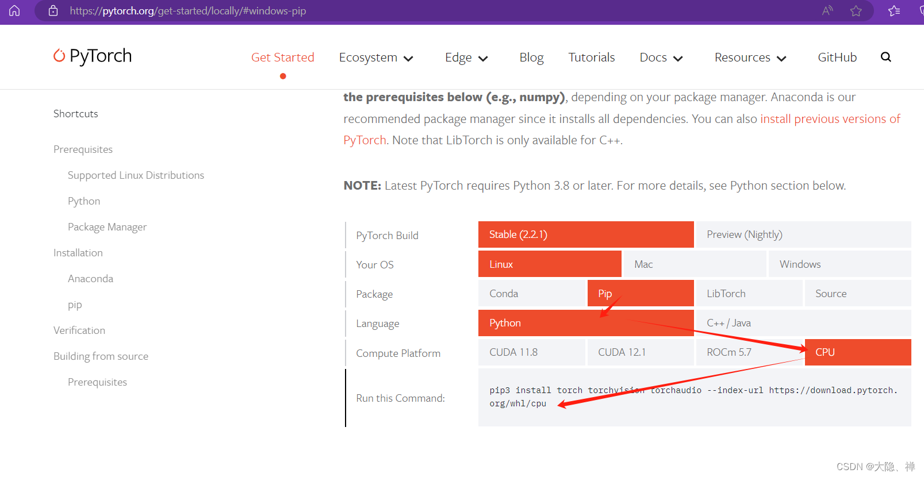The height and width of the screenshot is (477, 924).
Task: Open the Get Started tab
Action: tap(283, 57)
